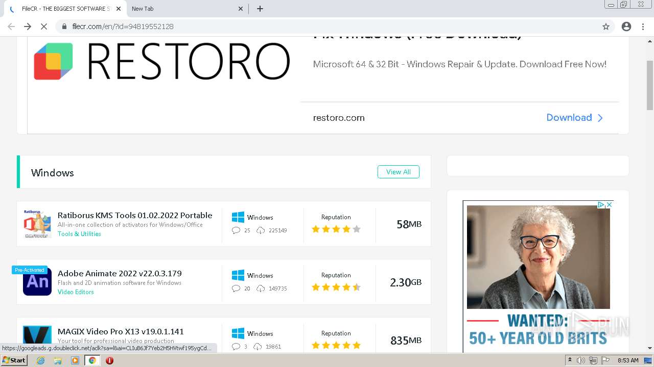Image resolution: width=654 pixels, height=367 pixels.
Task: Click the browser forward arrow
Action: pos(28,27)
